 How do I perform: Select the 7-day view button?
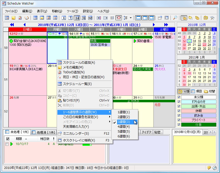[x=70, y=18]
